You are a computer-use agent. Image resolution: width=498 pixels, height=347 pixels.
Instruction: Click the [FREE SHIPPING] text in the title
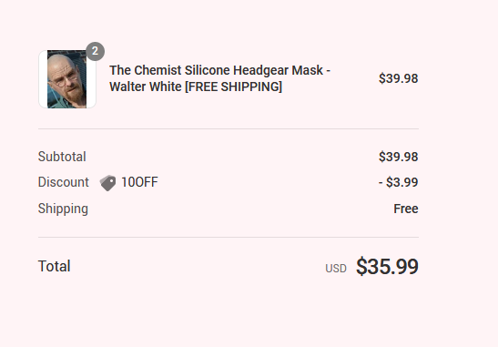233,87
